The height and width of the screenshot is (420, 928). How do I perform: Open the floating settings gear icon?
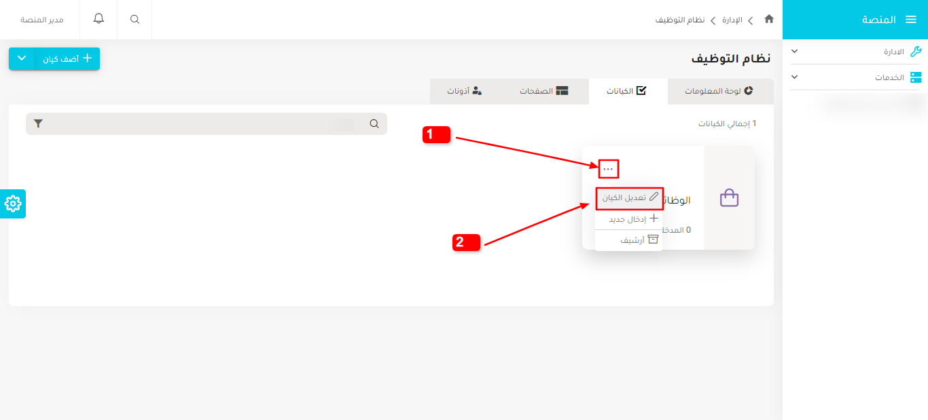[13, 204]
